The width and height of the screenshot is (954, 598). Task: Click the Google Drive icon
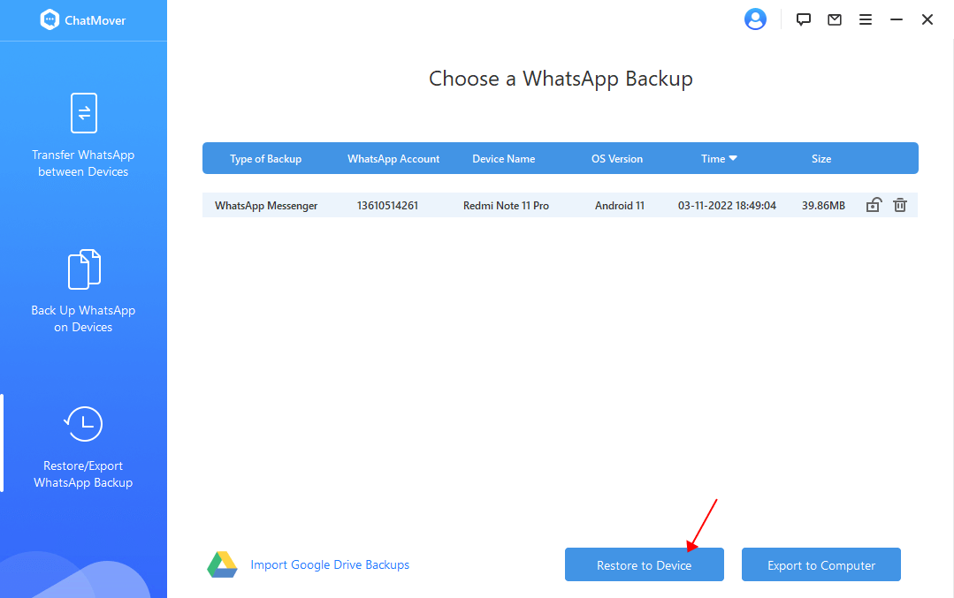pyautogui.click(x=222, y=564)
